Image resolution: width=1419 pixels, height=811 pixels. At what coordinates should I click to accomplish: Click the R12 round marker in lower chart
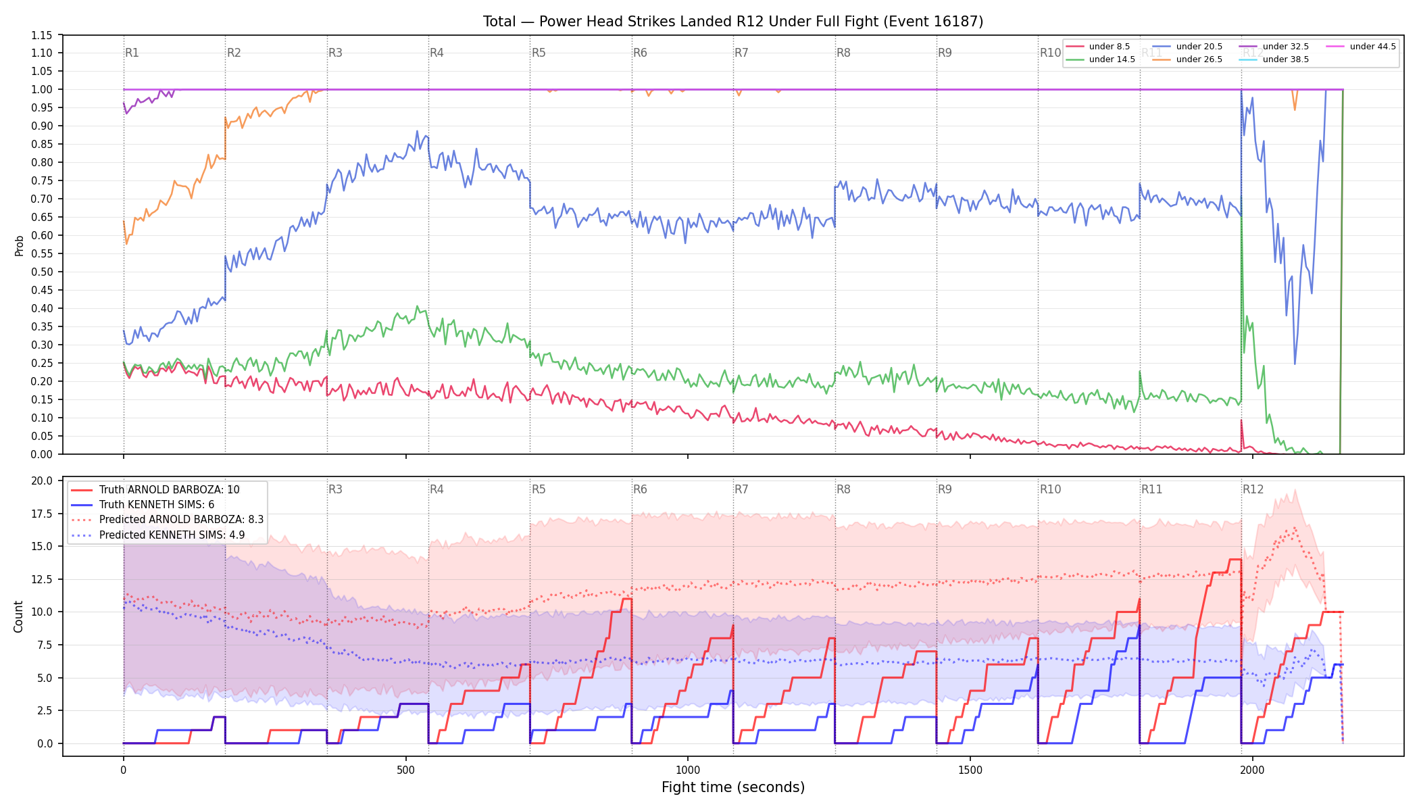pos(1253,489)
